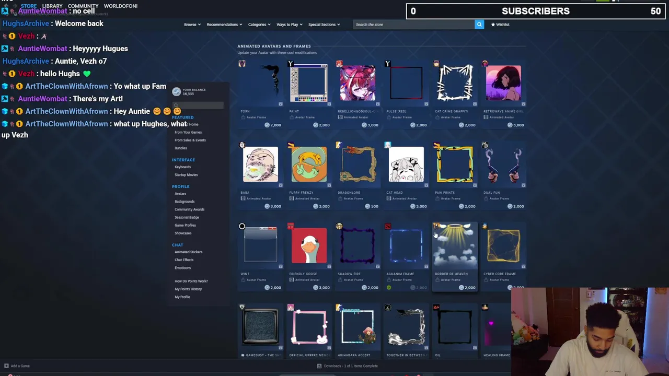Click the Points Shop sidebar search box
669x376 pixels.
198,105
